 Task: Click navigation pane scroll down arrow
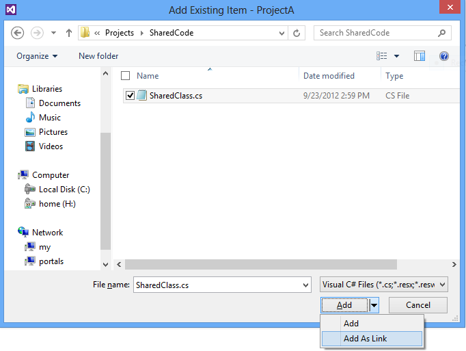coord(105,264)
